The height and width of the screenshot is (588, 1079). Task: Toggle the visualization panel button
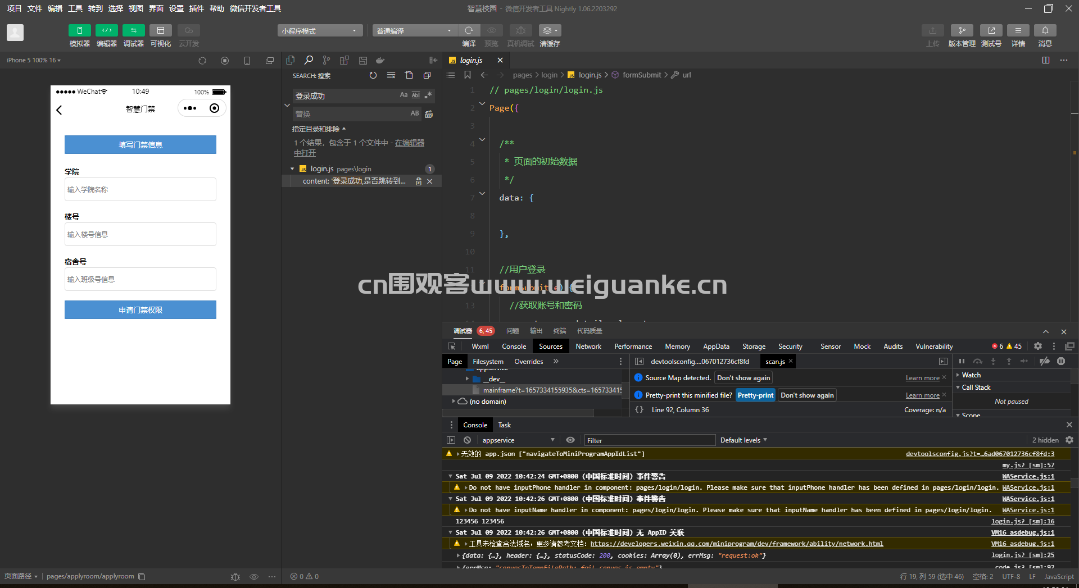tap(161, 30)
